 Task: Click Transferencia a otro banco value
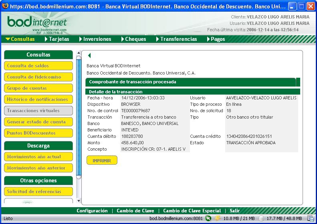pyautogui.click(x=149, y=117)
